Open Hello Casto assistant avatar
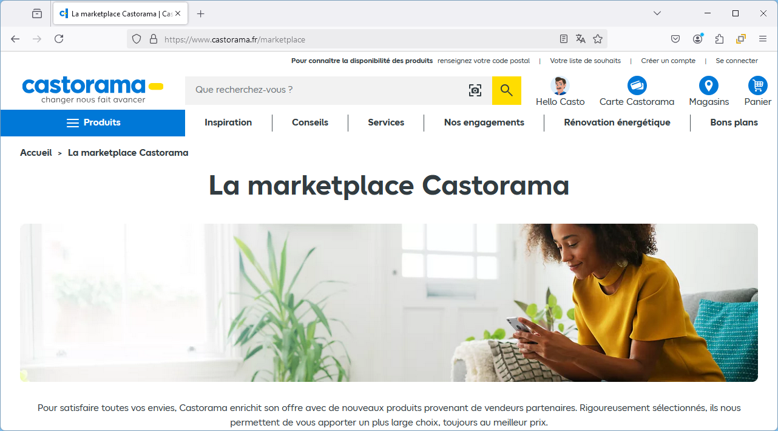The image size is (778, 431). (x=560, y=85)
